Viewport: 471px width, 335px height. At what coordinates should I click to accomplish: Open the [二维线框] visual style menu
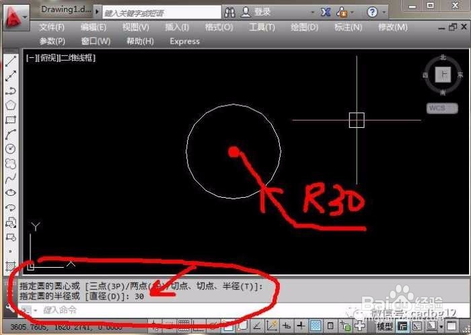click(77, 58)
